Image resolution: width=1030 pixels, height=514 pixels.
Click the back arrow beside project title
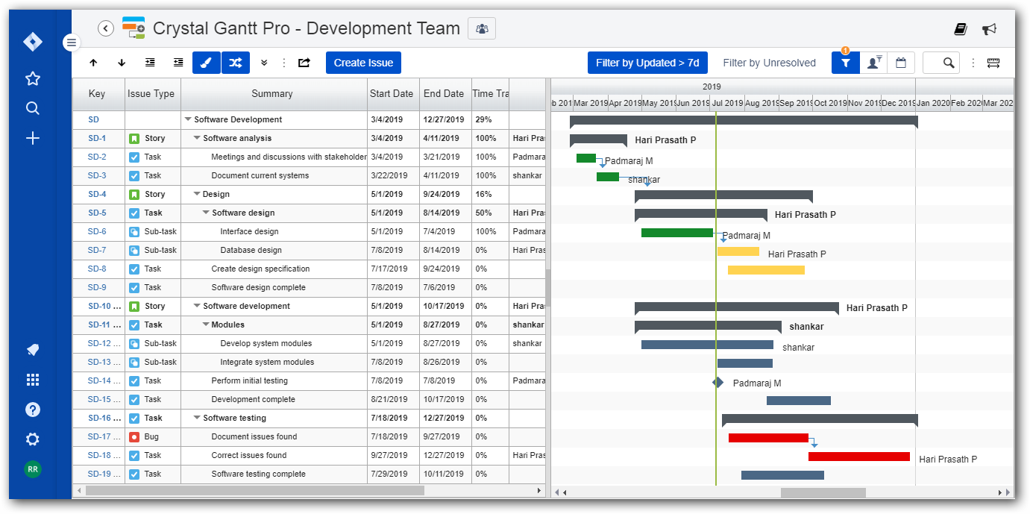click(x=106, y=28)
